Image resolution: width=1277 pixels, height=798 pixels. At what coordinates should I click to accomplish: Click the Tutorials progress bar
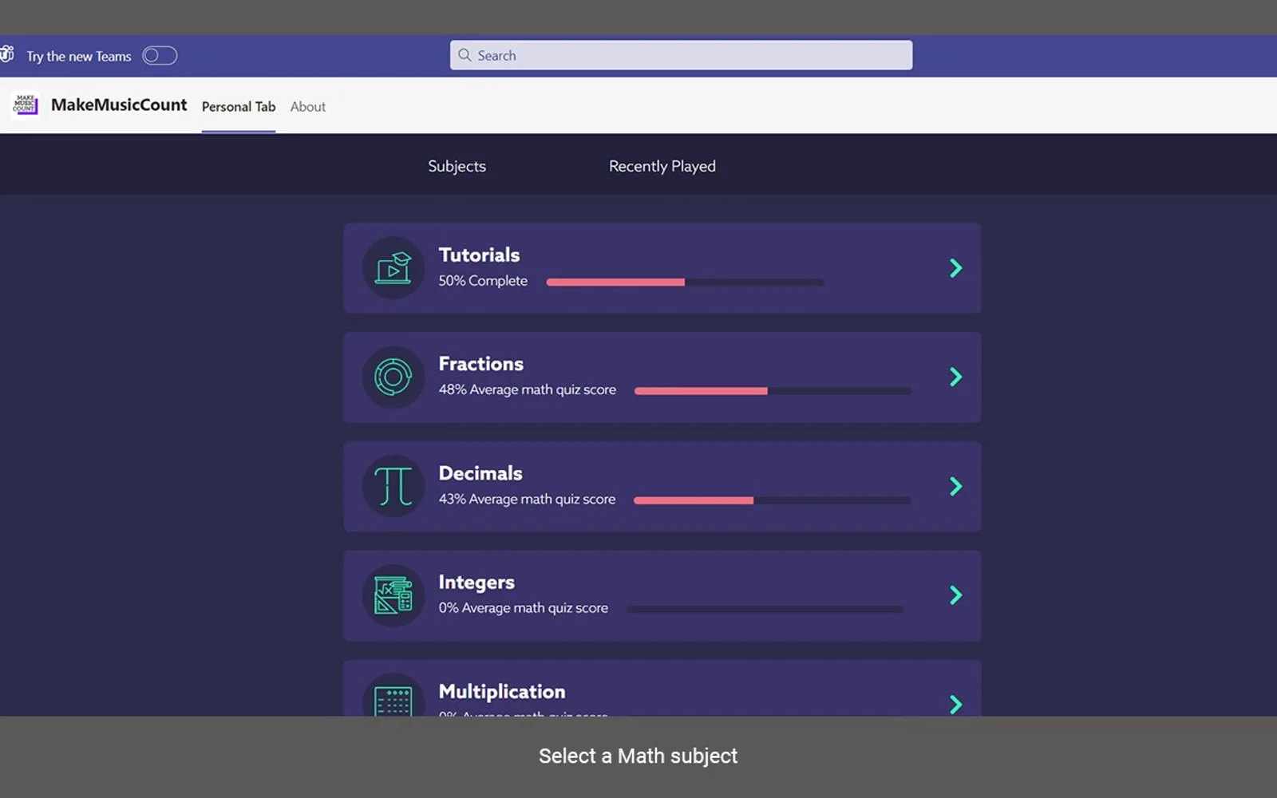click(685, 282)
